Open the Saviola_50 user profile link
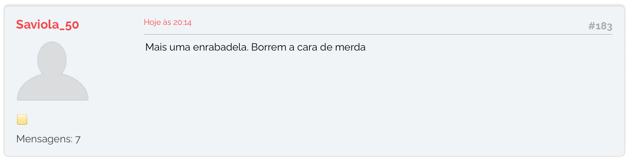Viewport: 630px width, 162px height. tap(48, 25)
